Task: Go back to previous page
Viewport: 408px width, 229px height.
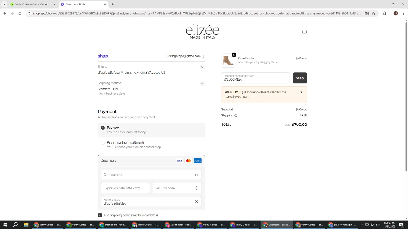Action: [x=5, y=13]
